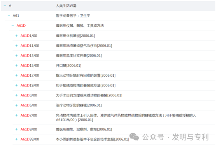This screenshot has height=148, width=217.
Task: Expand the A61D19/00 group
Action: (16, 85)
